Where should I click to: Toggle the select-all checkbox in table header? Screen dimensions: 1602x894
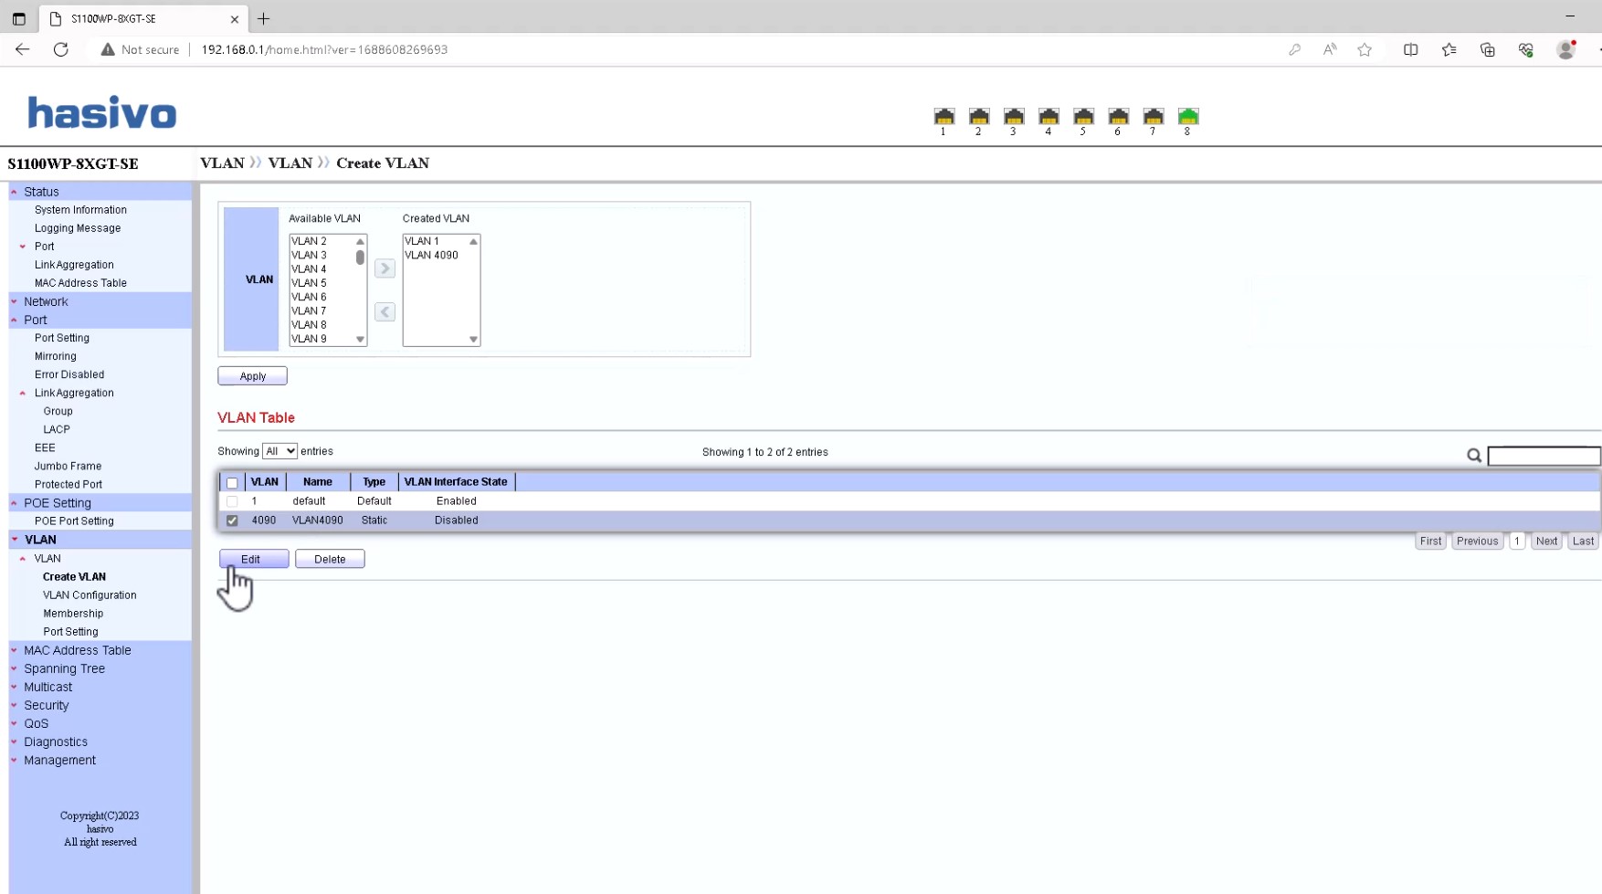coord(232,482)
